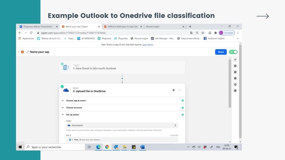Click the Zapier home logo icon
The image size is (285, 160).
pyautogui.click(x=22, y=52)
